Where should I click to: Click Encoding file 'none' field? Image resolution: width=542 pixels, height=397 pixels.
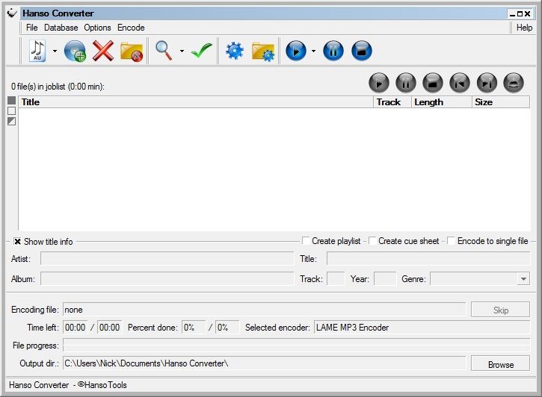tap(264, 310)
